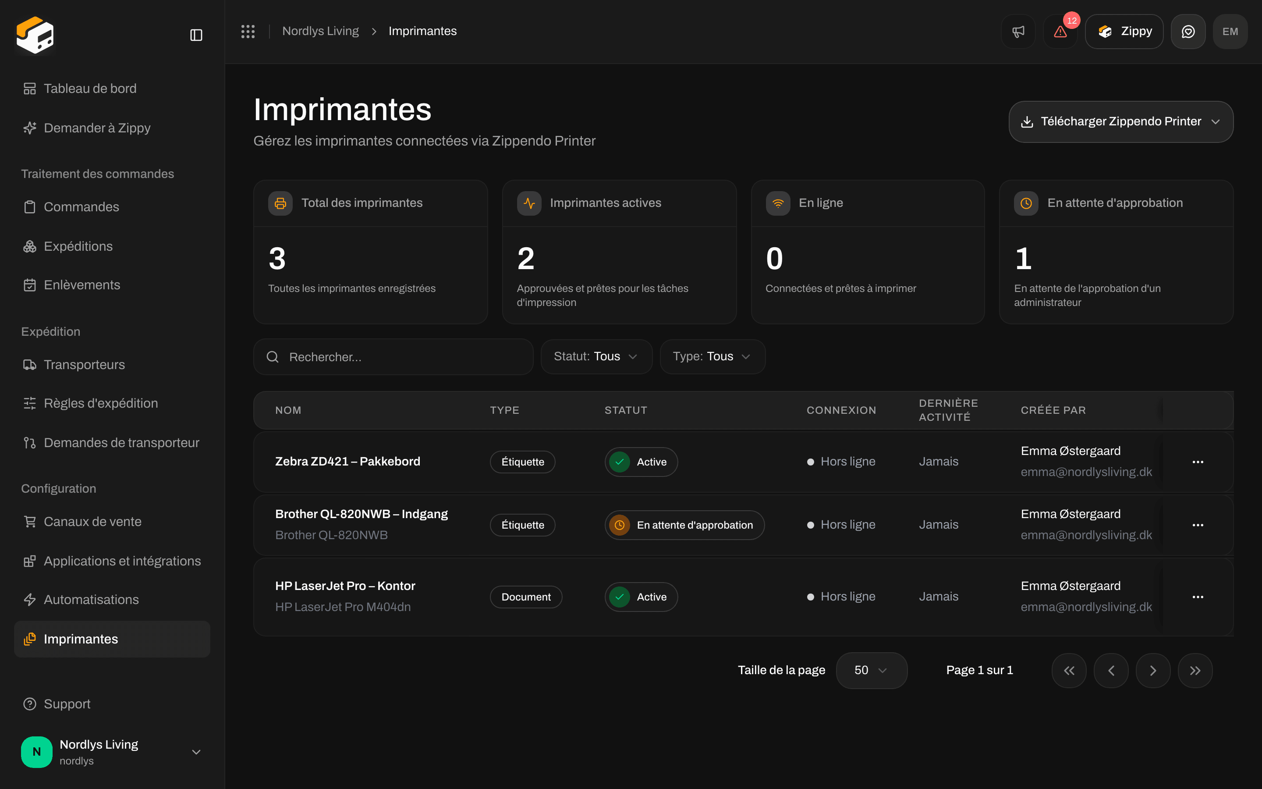Image resolution: width=1262 pixels, height=789 pixels.
Task: Open Applications et intégrations
Action: tap(112, 561)
